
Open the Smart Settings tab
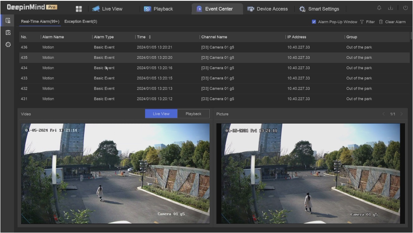[x=319, y=9]
